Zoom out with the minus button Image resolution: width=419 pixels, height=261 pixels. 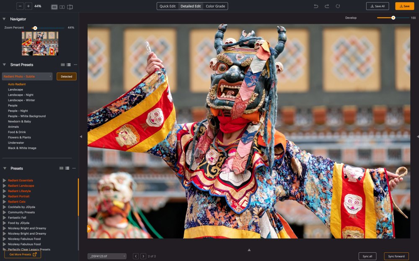point(20,6)
